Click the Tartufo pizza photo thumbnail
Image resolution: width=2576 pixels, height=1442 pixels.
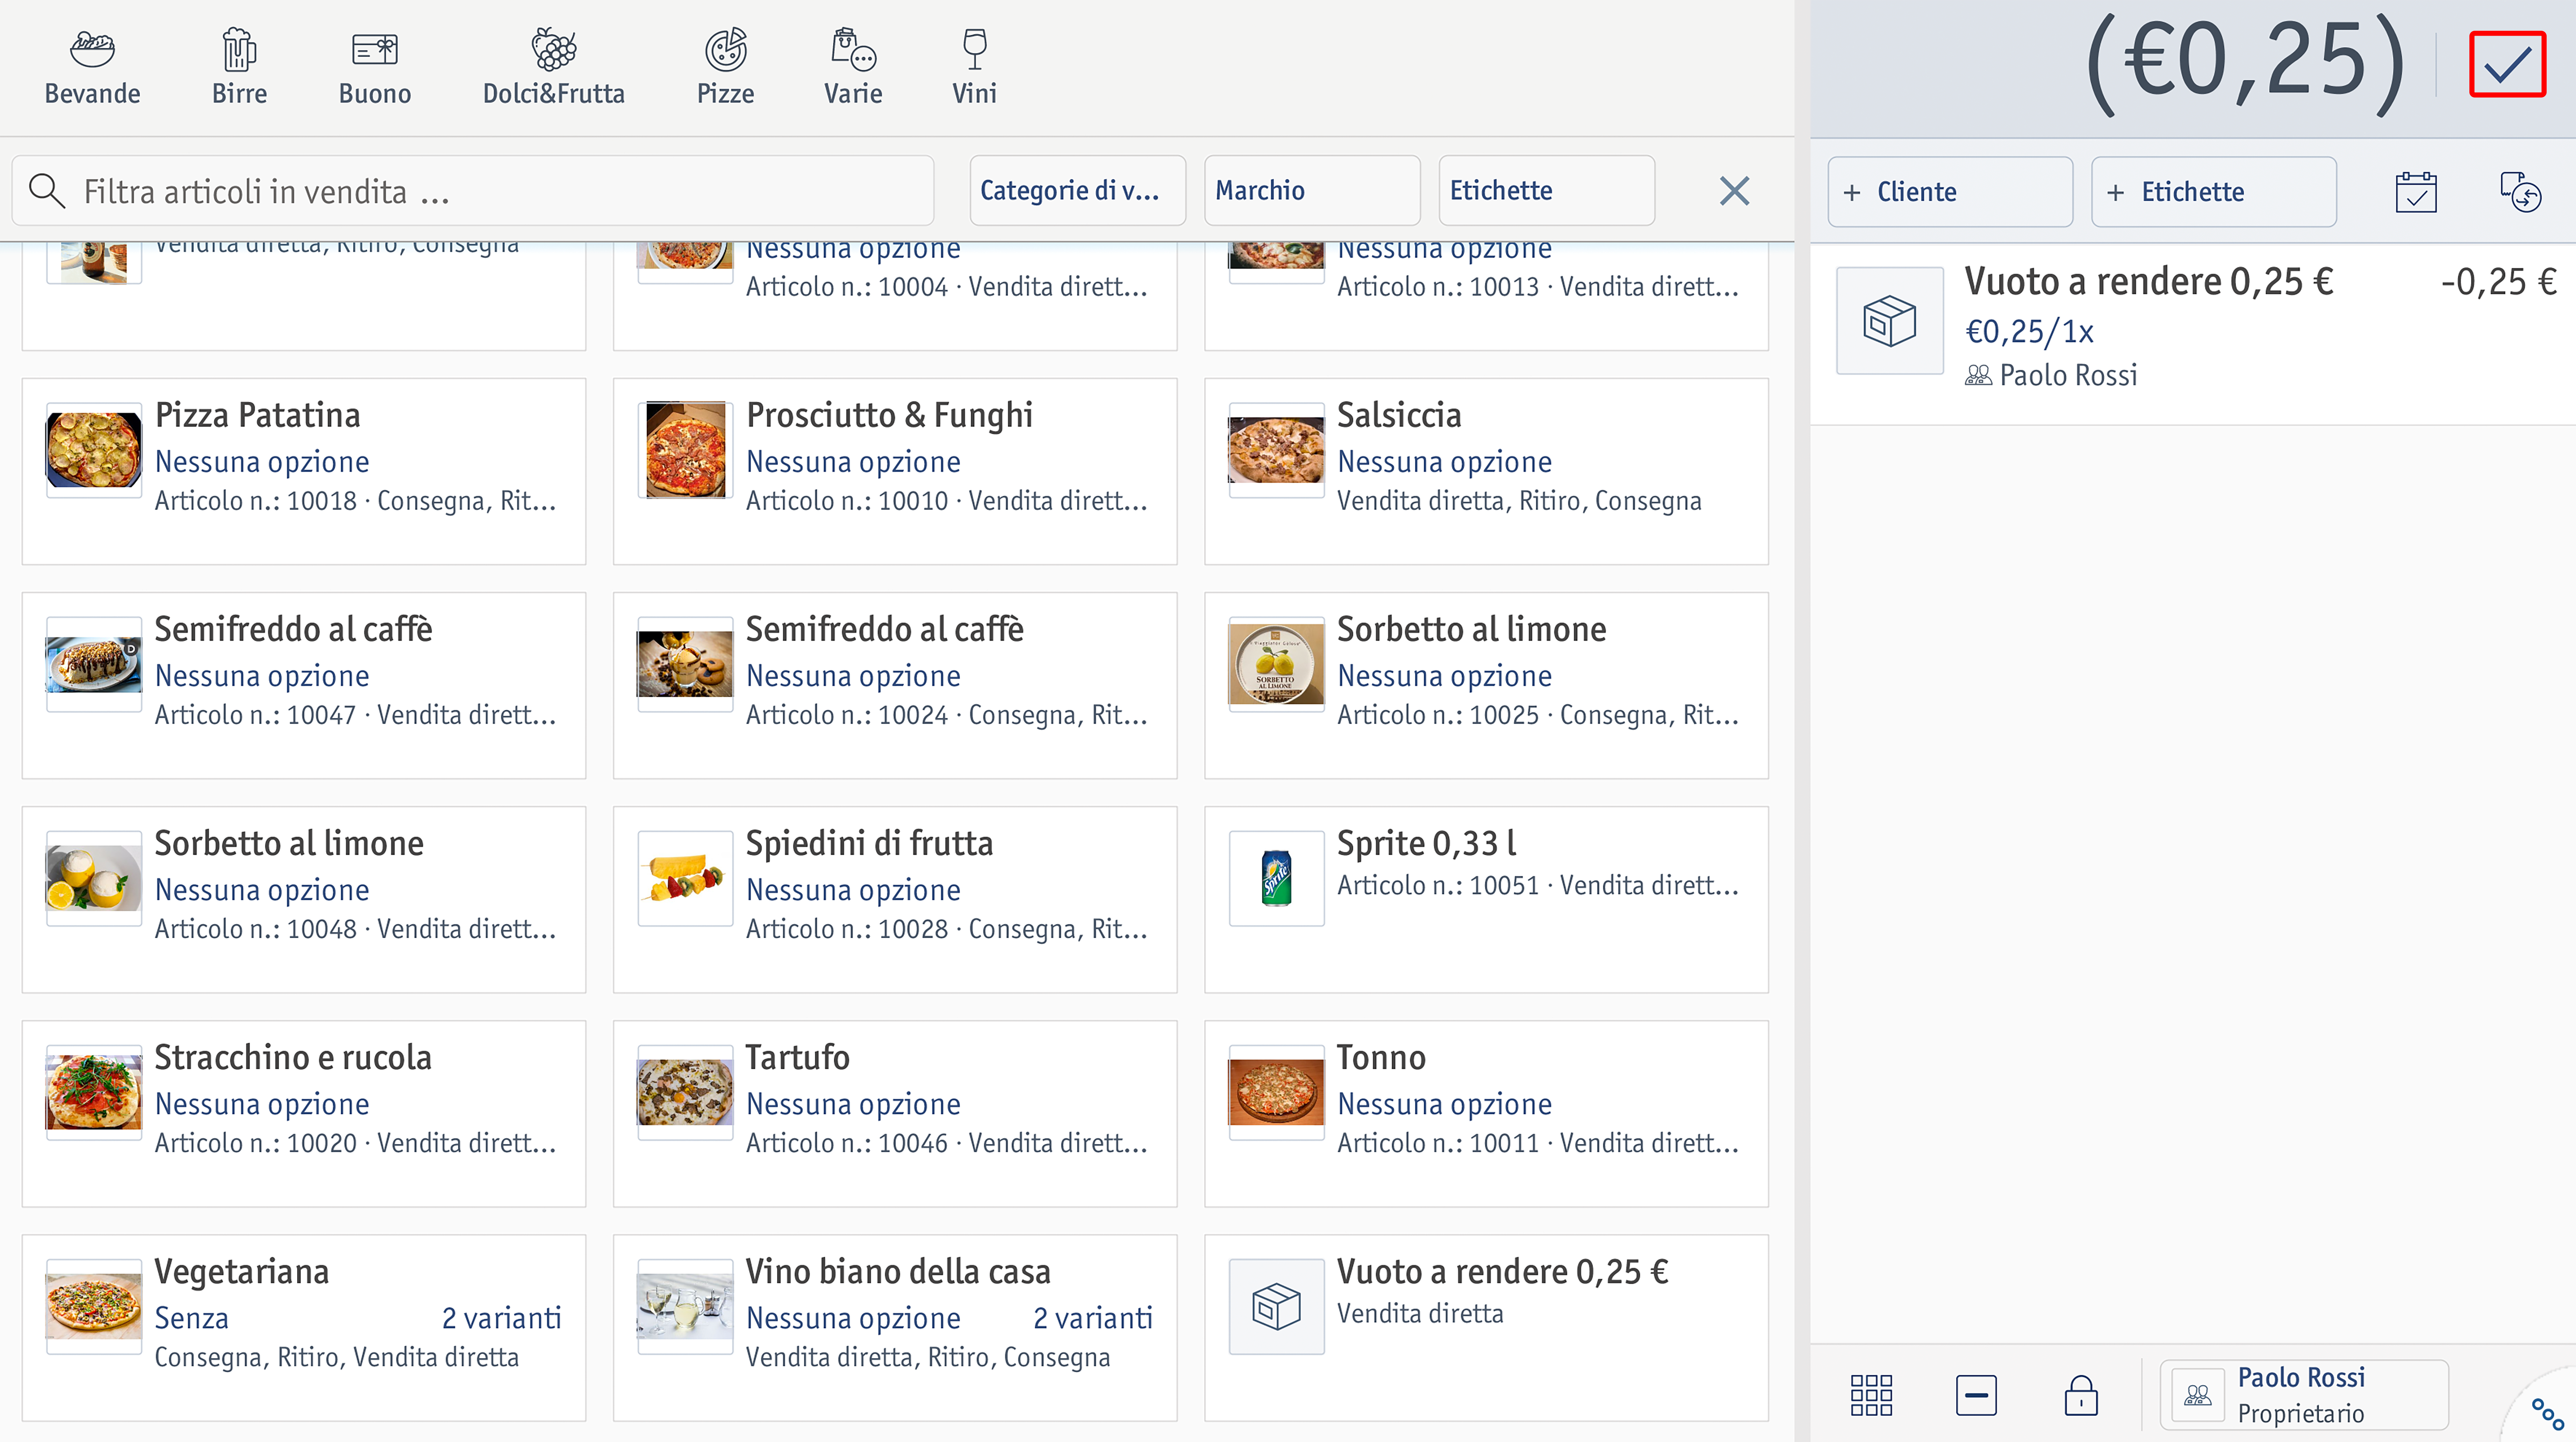685,1092
